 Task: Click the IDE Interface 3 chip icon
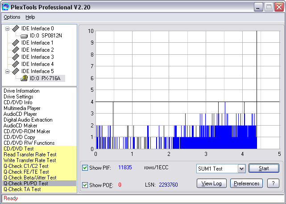pyautogui.click(x=16, y=57)
